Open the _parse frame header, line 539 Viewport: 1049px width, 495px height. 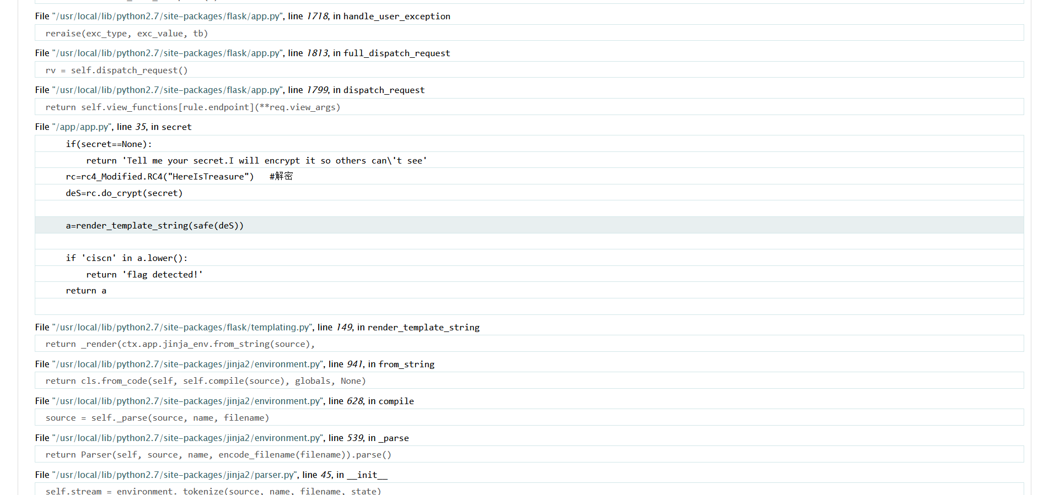[222, 438]
